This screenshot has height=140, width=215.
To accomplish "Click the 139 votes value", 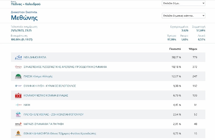I will 195,95.
